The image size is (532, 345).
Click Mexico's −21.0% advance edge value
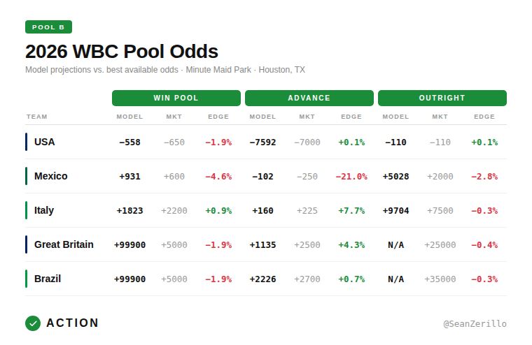[x=351, y=177]
